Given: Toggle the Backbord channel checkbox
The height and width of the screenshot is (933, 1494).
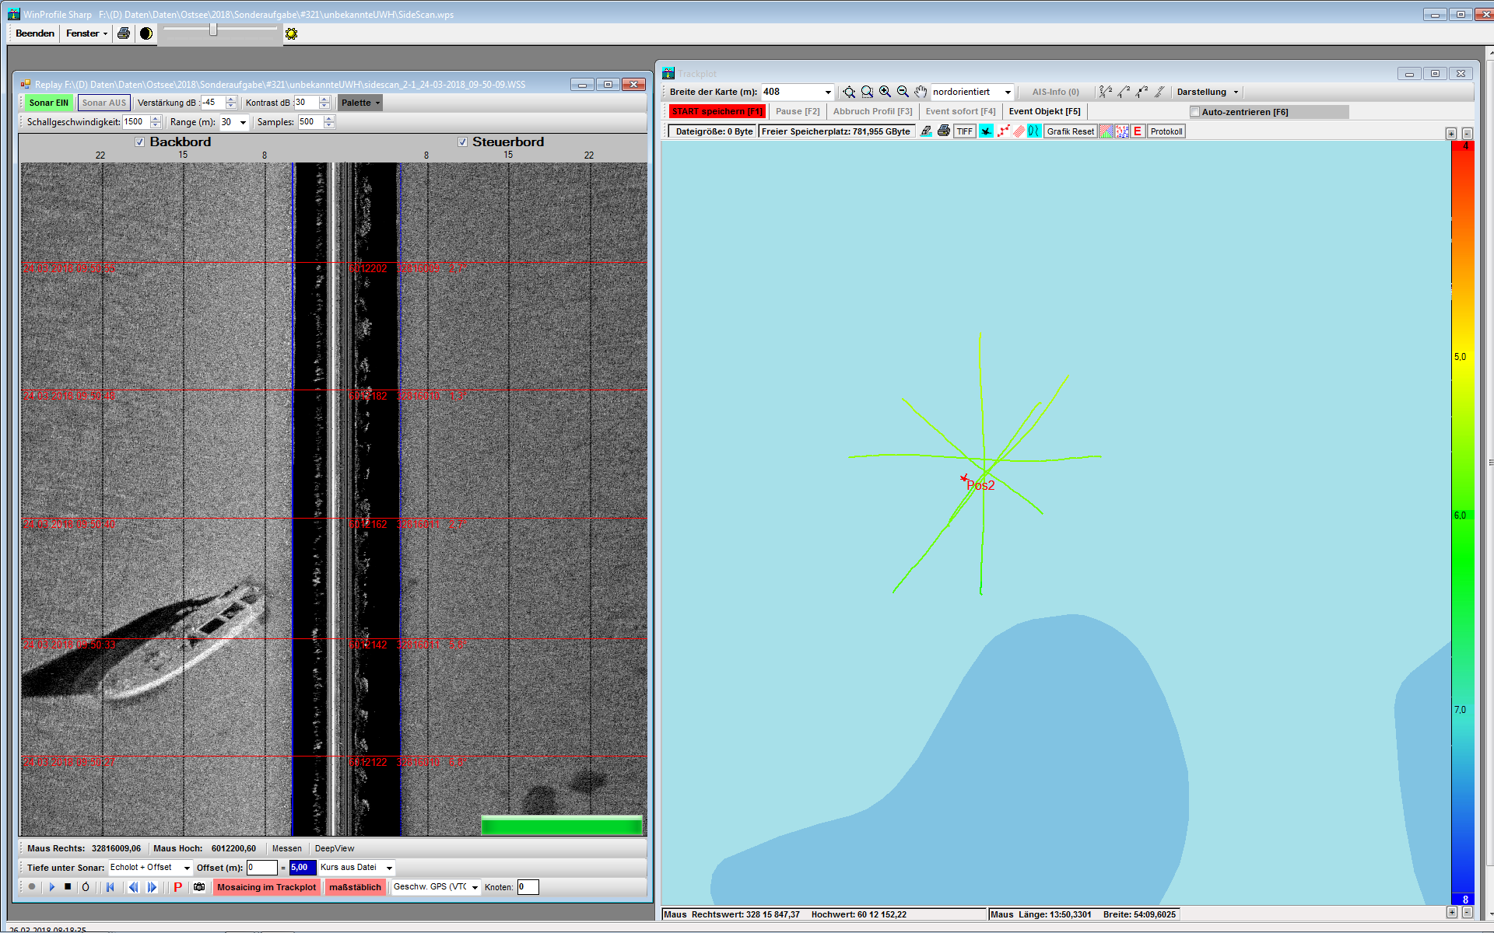Looking at the screenshot, I should (x=139, y=142).
